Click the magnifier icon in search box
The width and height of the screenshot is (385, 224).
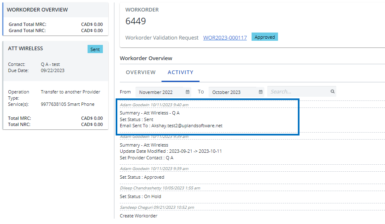pyautogui.click(x=332, y=92)
